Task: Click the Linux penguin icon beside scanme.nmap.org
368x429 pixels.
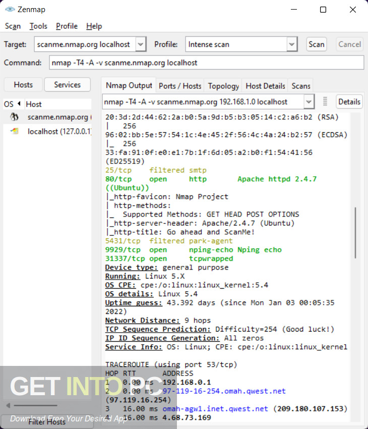Action: (x=14, y=117)
